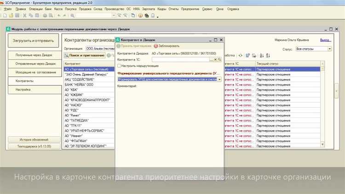Open the УПД formation dropdown arrow
This screenshot has width=345, height=194.
(219, 79)
